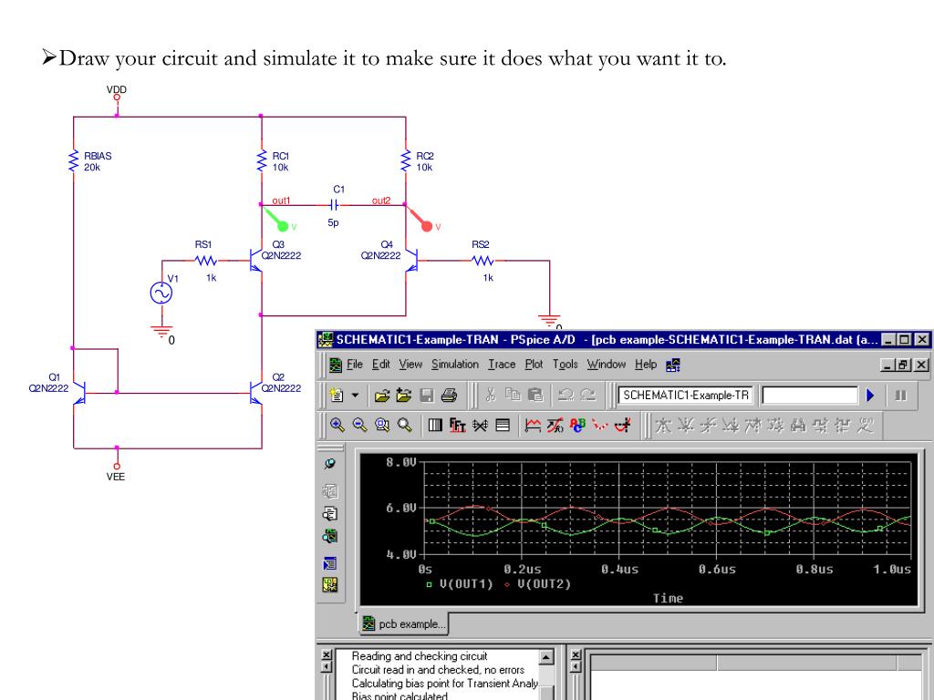The height and width of the screenshot is (700, 934).
Task: Click the ABC Text Label icon
Action: tap(577, 425)
